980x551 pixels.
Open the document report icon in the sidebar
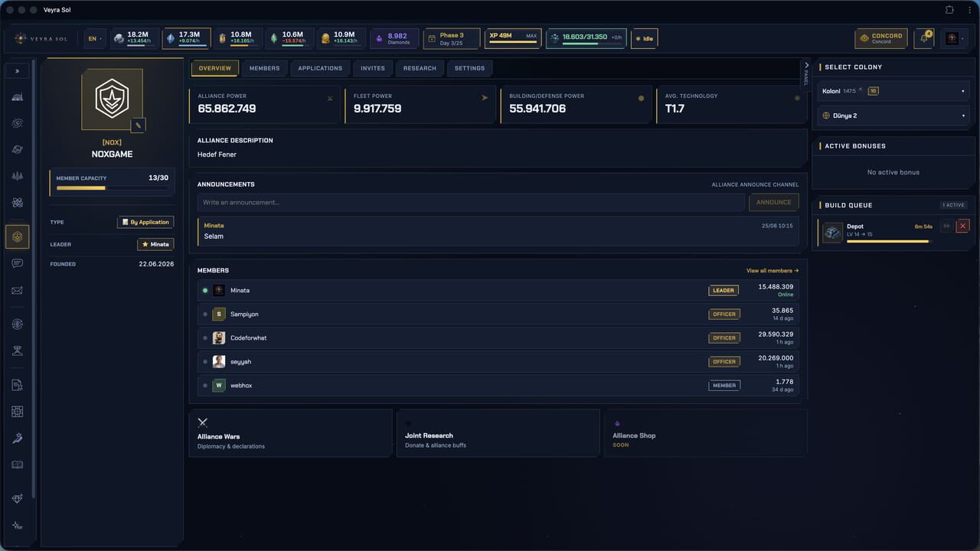click(x=17, y=386)
